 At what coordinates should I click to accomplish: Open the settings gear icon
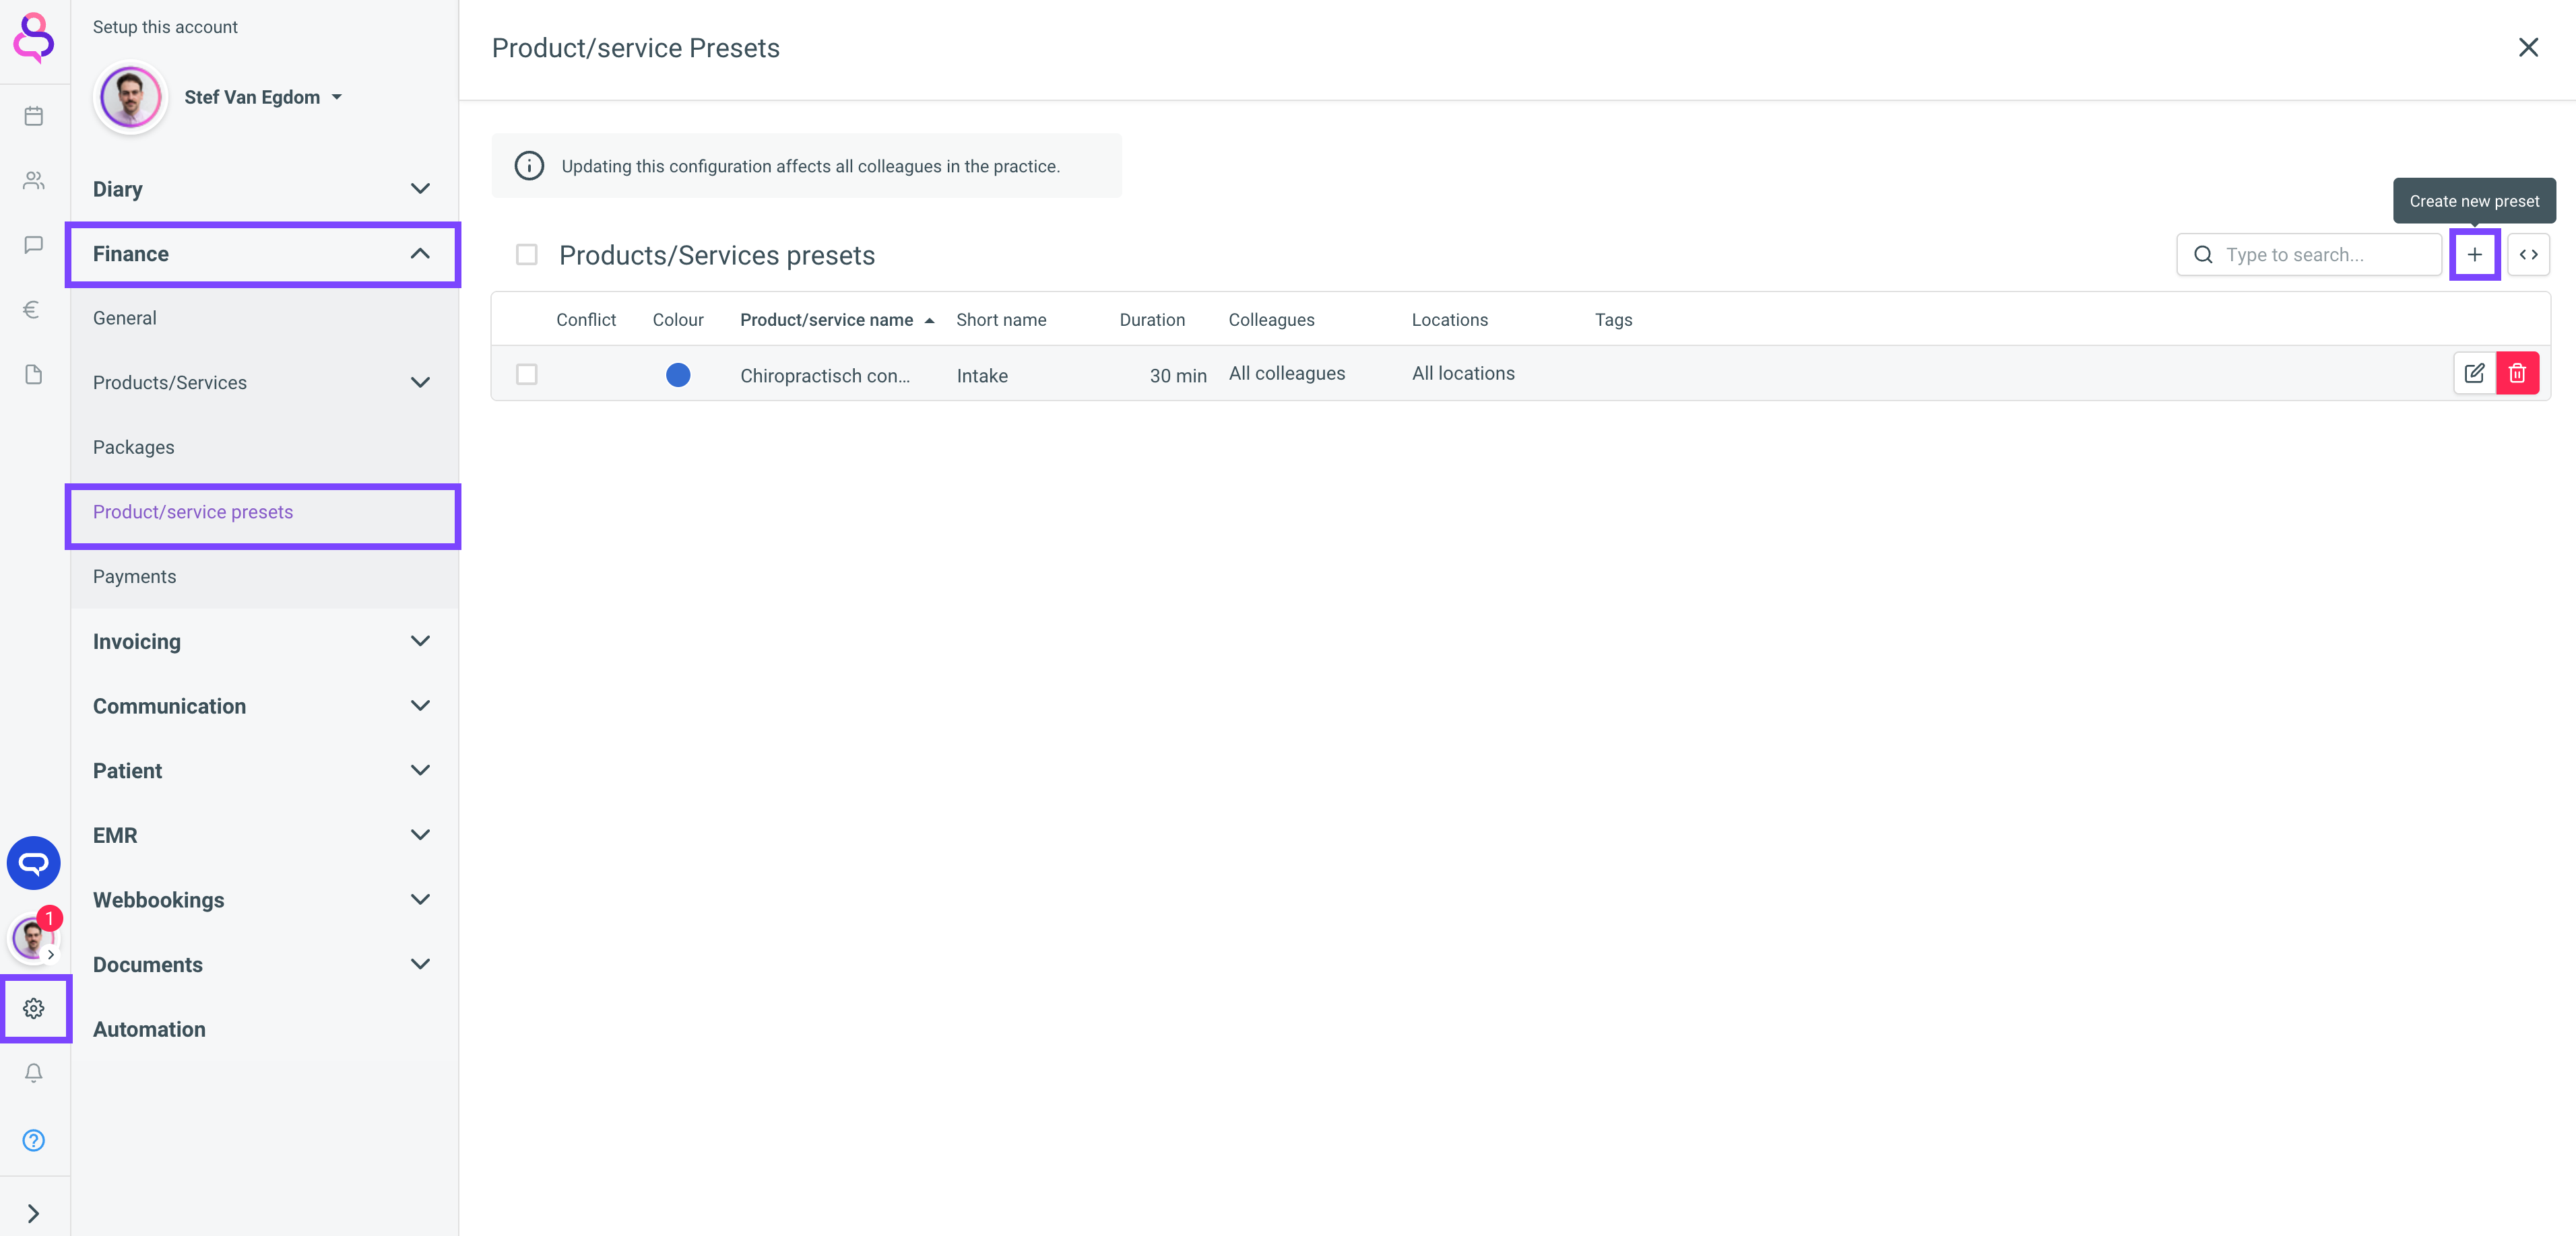point(34,1009)
